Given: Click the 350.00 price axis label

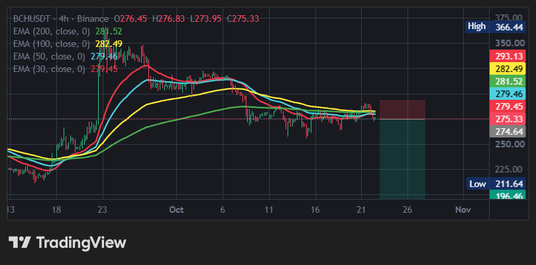Looking at the screenshot, I should [509, 43].
